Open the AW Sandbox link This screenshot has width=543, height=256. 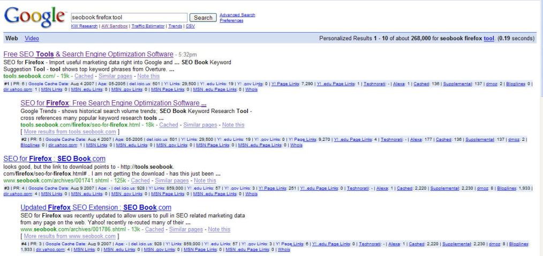tap(114, 26)
